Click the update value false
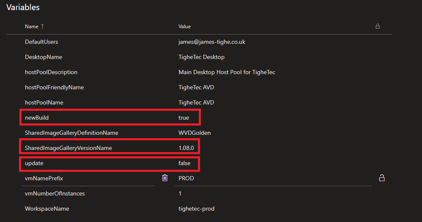Viewport: 422px width, 222px height. coord(184,163)
